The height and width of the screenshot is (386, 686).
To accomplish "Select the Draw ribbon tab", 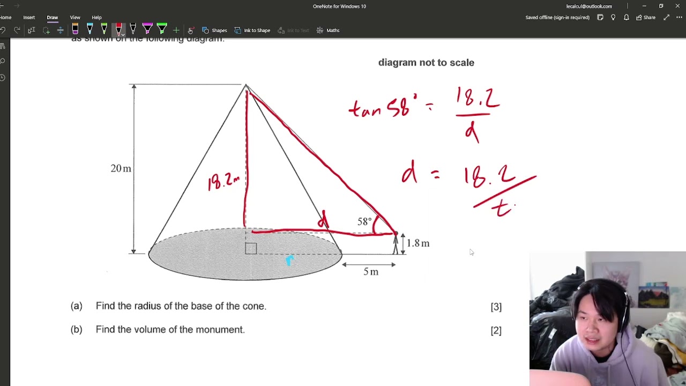I will (52, 17).
